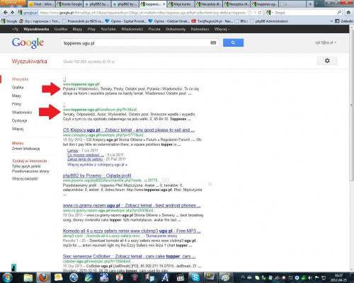Open Kalendarz in the Google black bar

click(200, 29)
